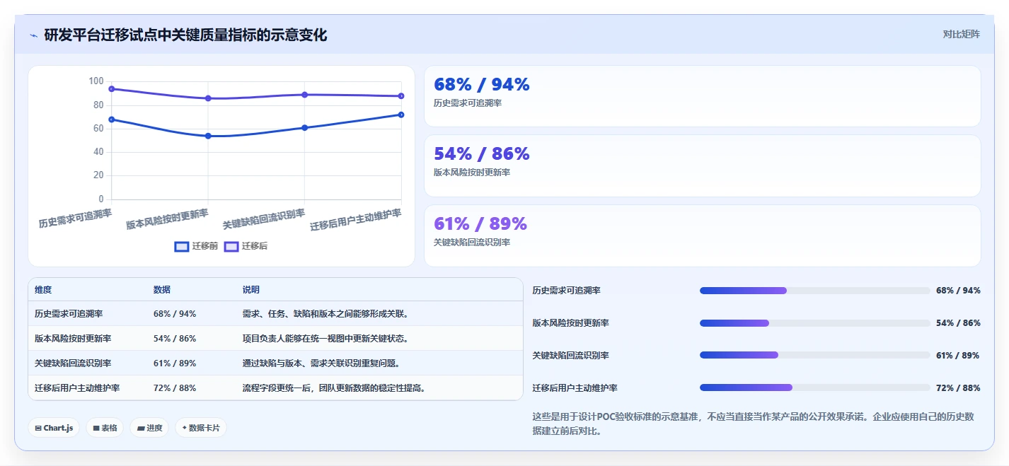1009x466 pixels.
Task: Click 迁移后用户主动维护率 in the table's first column
Action: [x=77, y=388]
